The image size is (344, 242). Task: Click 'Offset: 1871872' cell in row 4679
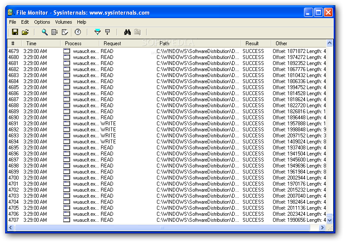click(x=299, y=51)
